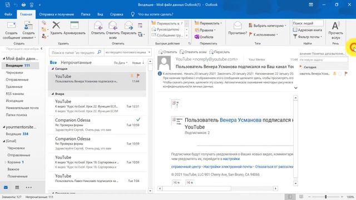This screenshot has height=200, width=356.
Task: Collapse the Today (Сегодня) group
Action: pos(53,69)
